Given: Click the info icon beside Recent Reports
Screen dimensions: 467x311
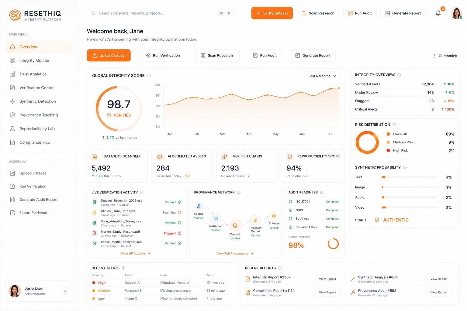Looking at the screenshot, I should pyautogui.click(x=280, y=268).
